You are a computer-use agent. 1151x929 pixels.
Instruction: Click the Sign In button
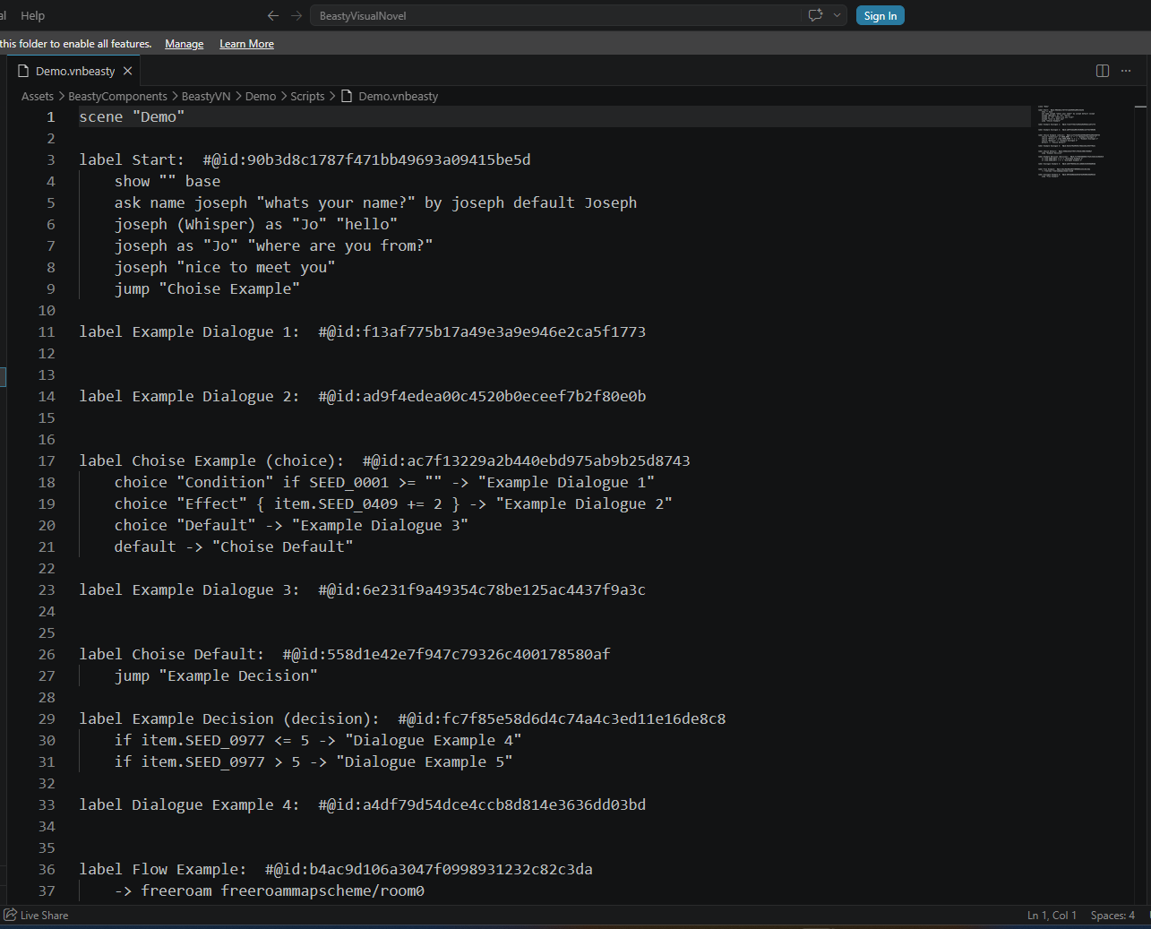[880, 15]
